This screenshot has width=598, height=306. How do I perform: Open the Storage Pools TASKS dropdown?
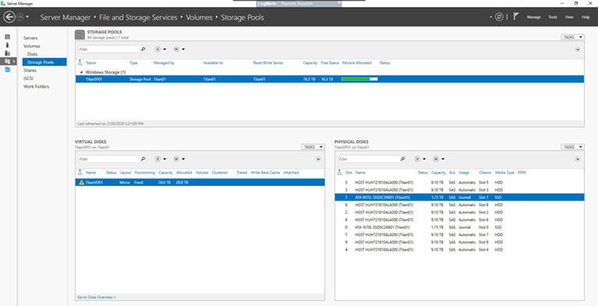click(x=572, y=37)
